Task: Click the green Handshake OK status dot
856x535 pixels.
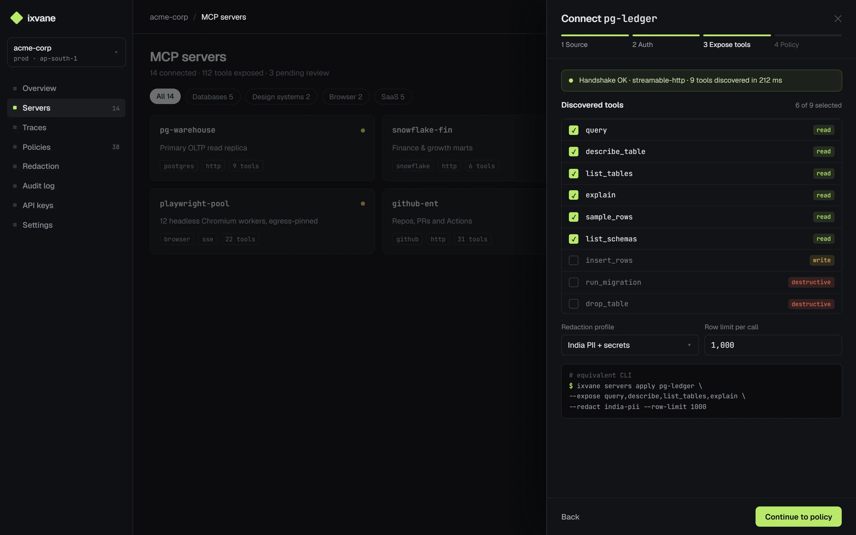Action: [x=571, y=80]
